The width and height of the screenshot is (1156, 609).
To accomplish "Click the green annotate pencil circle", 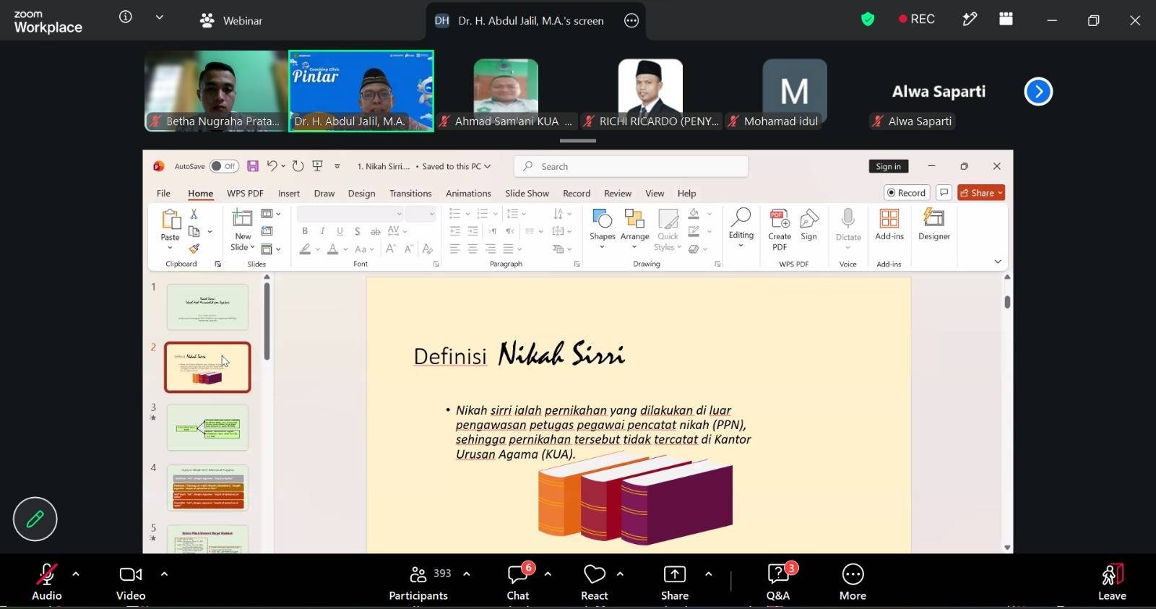I will click(x=35, y=519).
